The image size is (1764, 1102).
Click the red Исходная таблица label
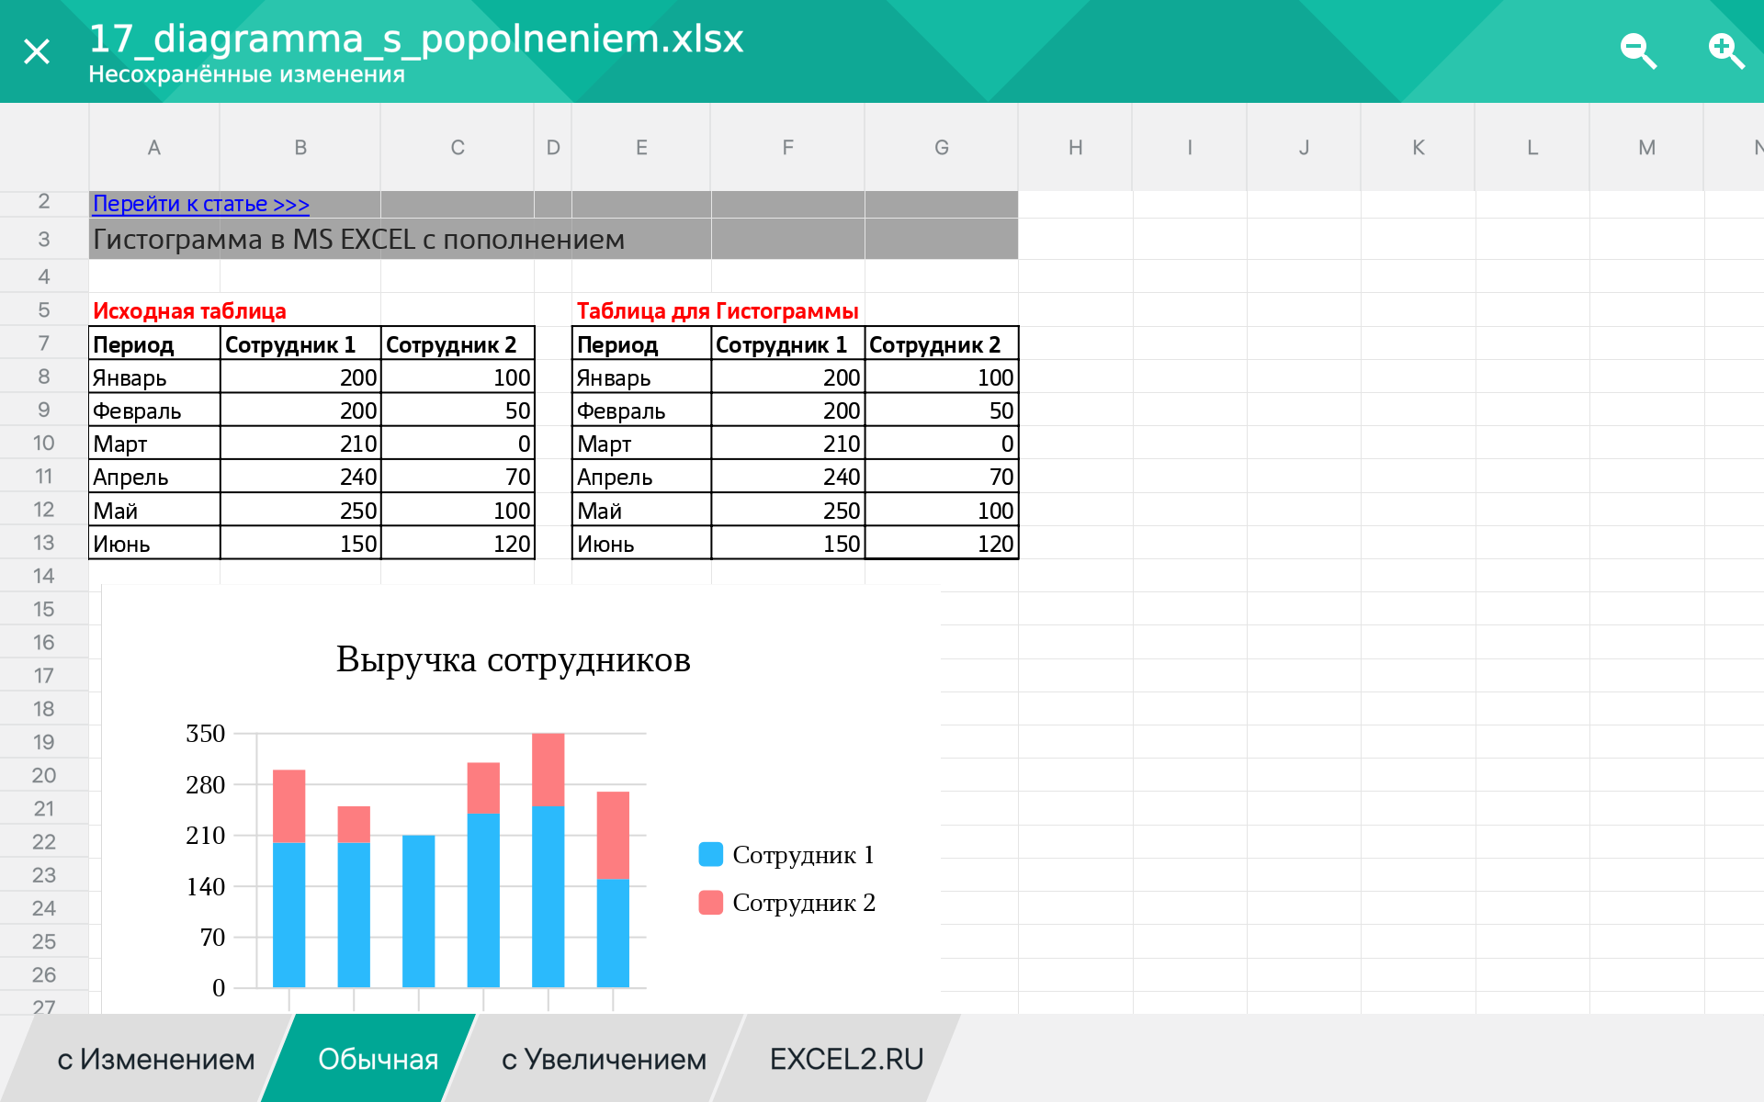coord(187,310)
